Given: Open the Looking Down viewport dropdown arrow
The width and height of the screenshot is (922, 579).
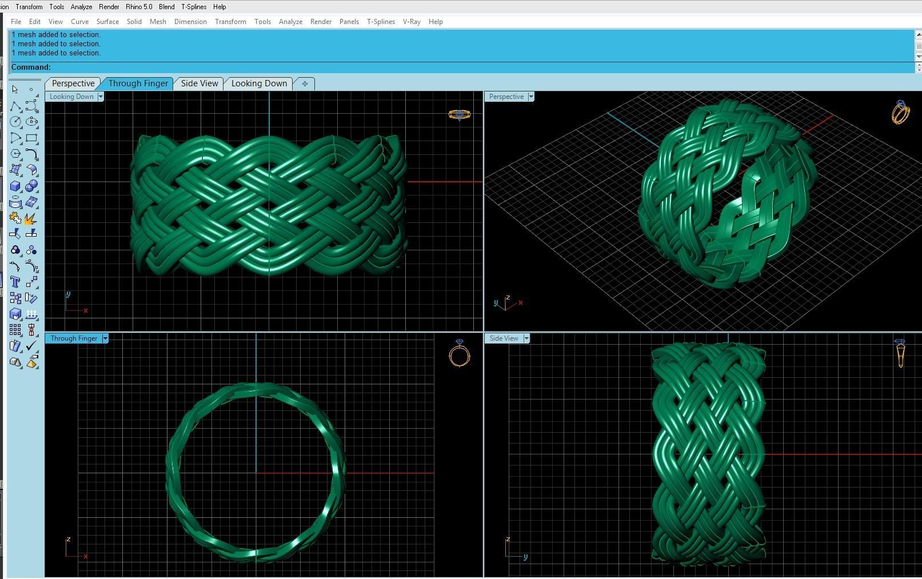Looking at the screenshot, I should (x=101, y=97).
